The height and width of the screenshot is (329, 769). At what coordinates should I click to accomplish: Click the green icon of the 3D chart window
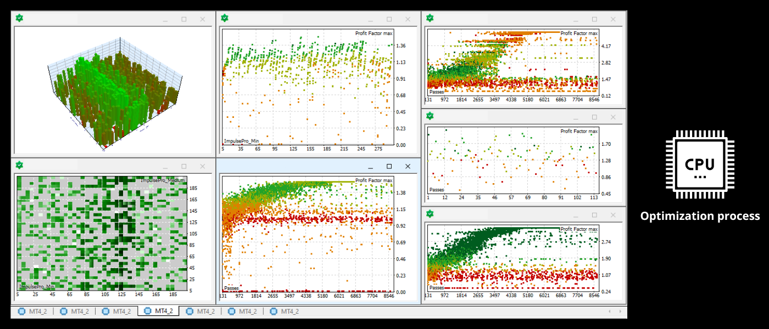point(19,19)
